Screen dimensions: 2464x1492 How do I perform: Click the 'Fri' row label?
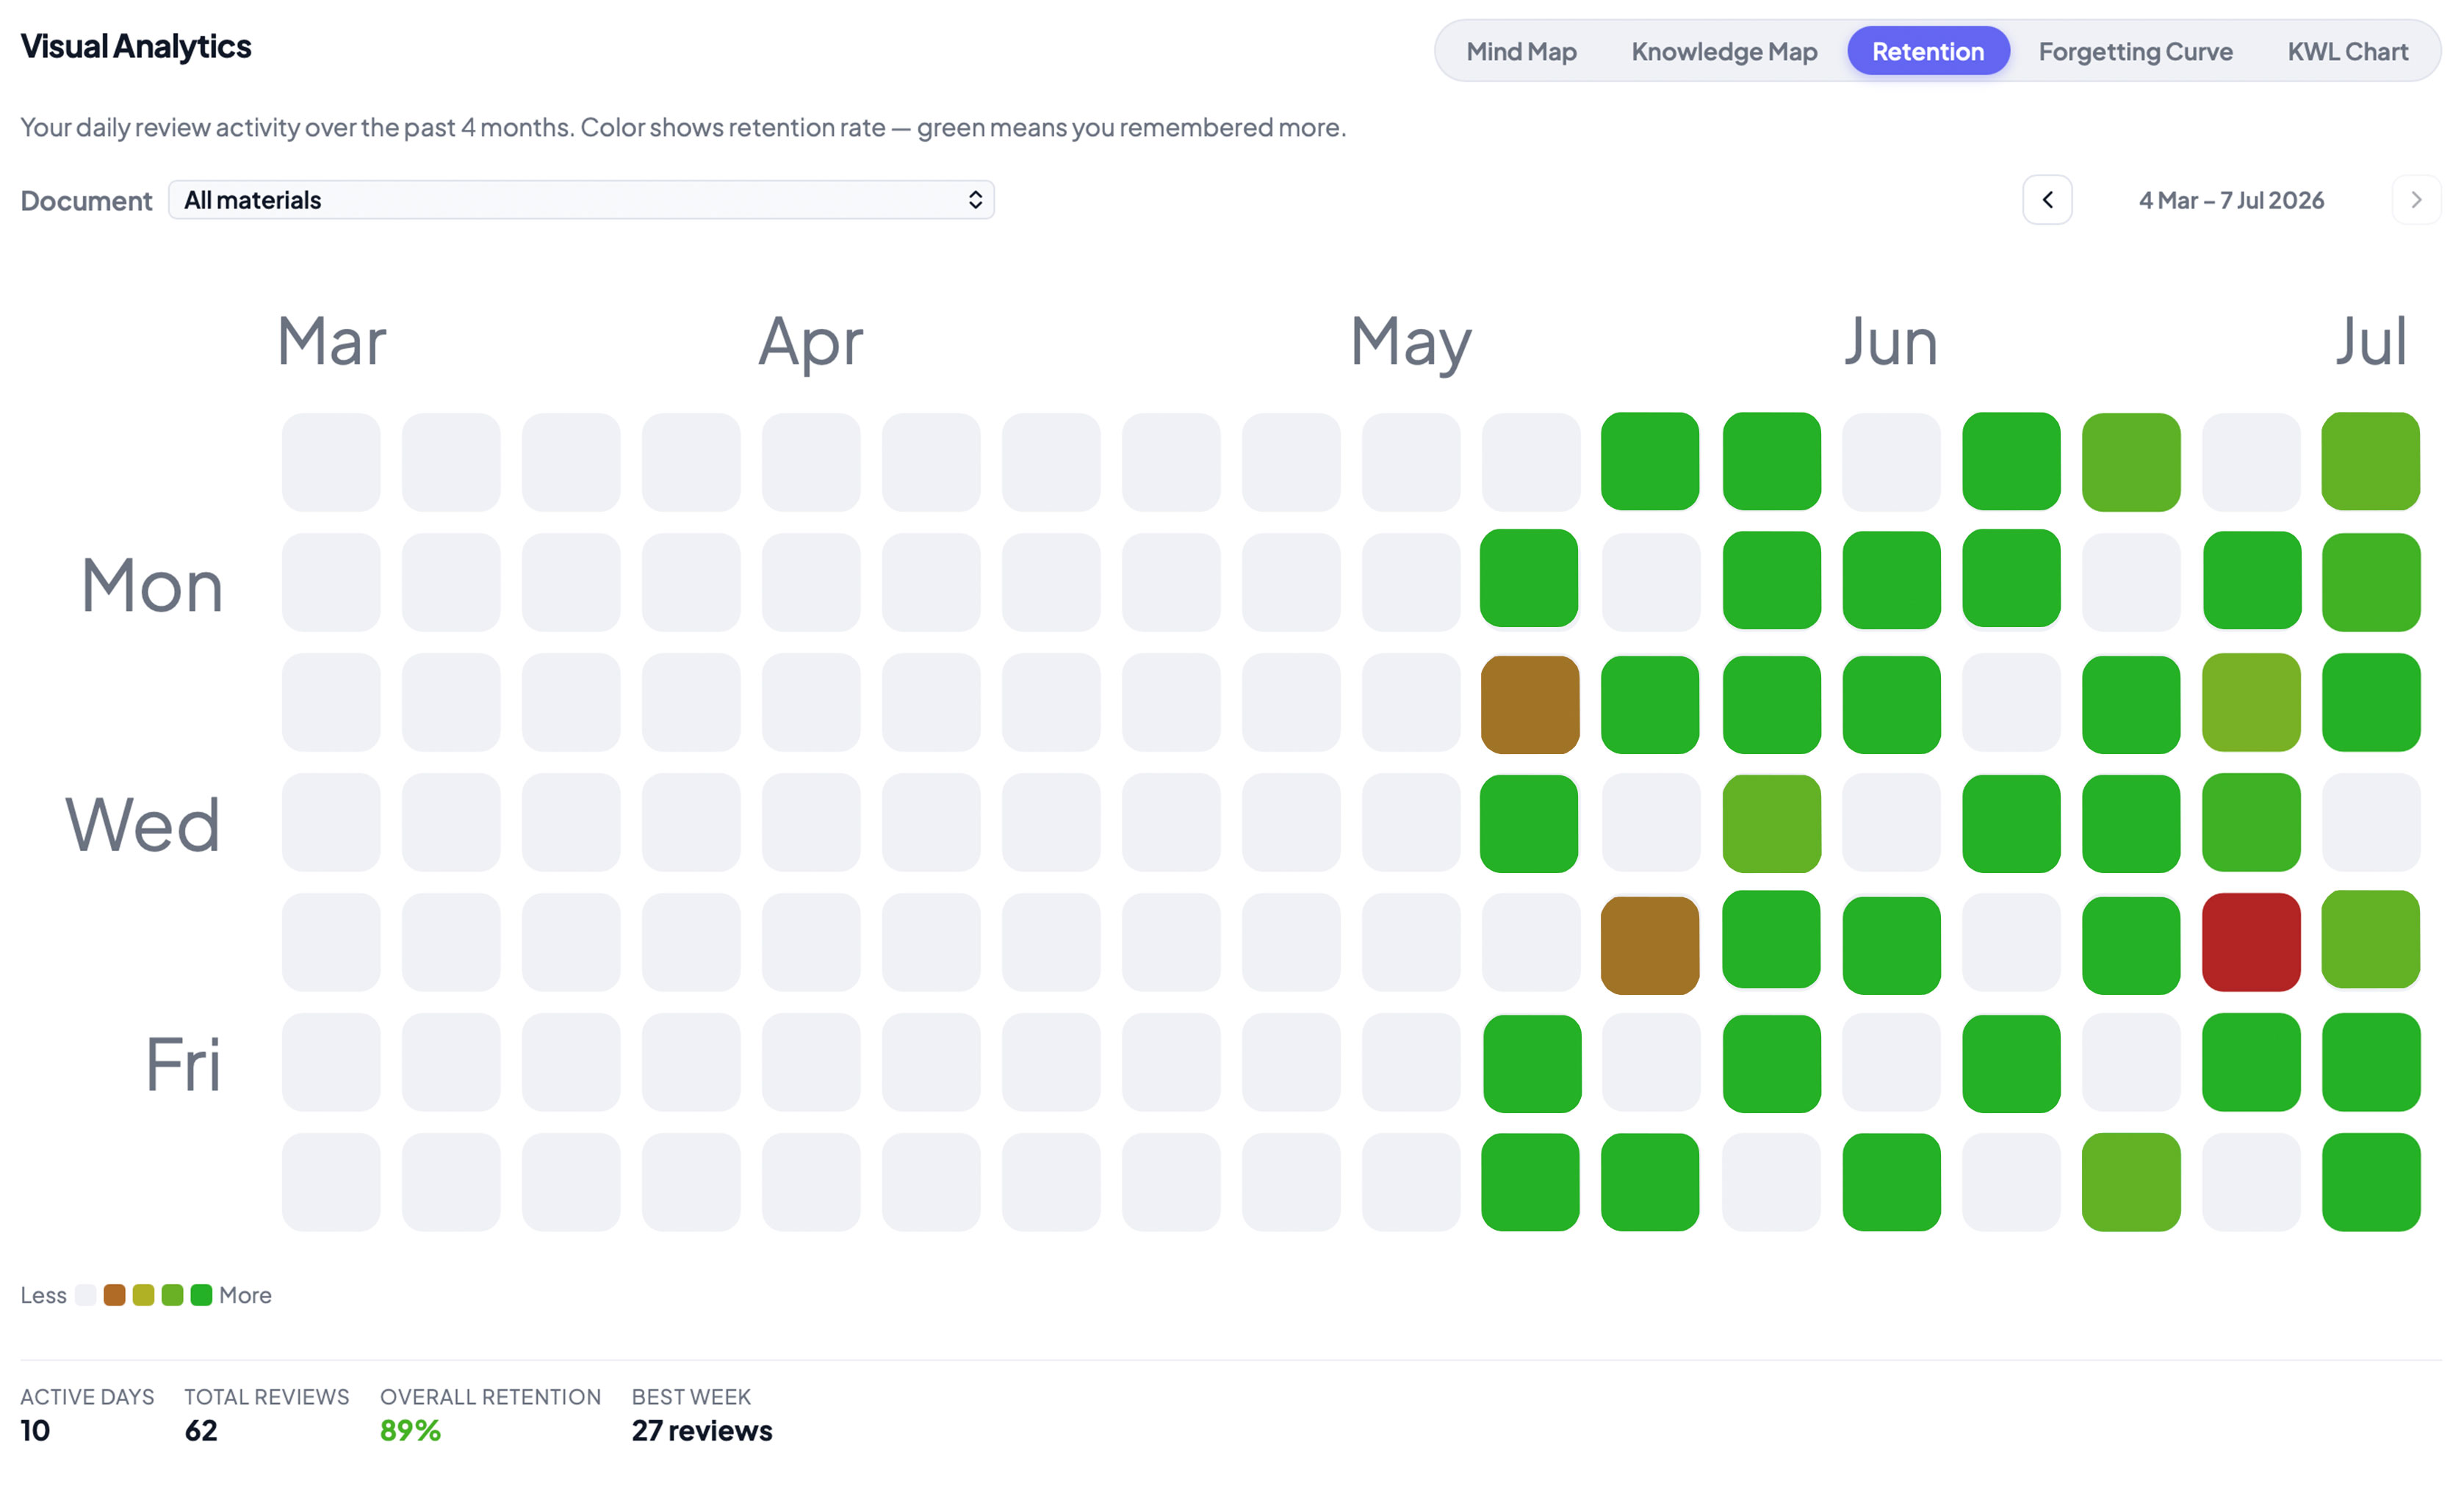pyautogui.click(x=183, y=1063)
